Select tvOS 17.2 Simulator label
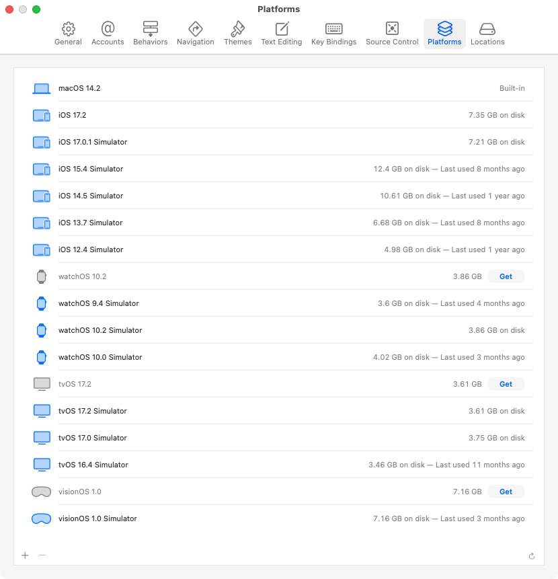Image resolution: width=558 pixels, height=579 pixels. tap(93, 411)
